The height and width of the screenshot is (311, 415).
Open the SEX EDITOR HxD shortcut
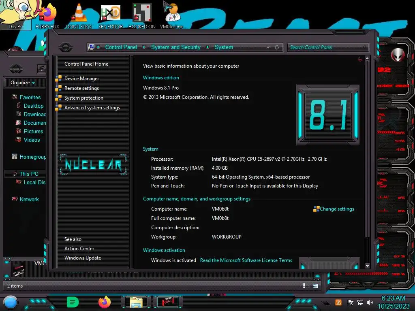tap(111, 16)
